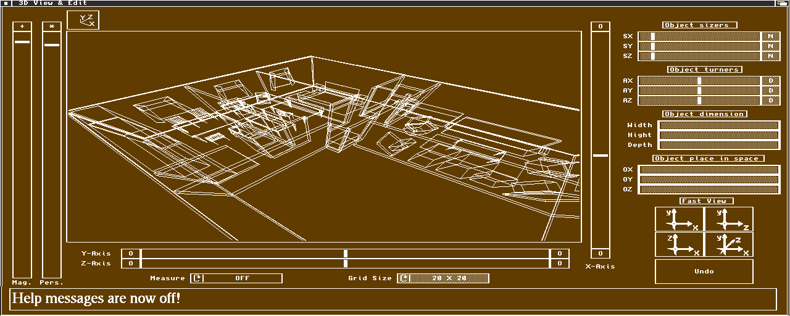The width and height of the screenshot is (790, 316).
Task: Click the OX object place field
Action: 709,170
